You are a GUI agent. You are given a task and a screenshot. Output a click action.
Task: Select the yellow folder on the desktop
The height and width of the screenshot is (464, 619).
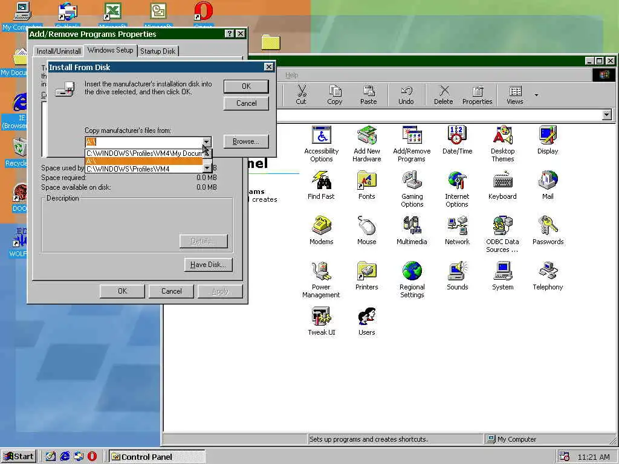coord(271,42)
